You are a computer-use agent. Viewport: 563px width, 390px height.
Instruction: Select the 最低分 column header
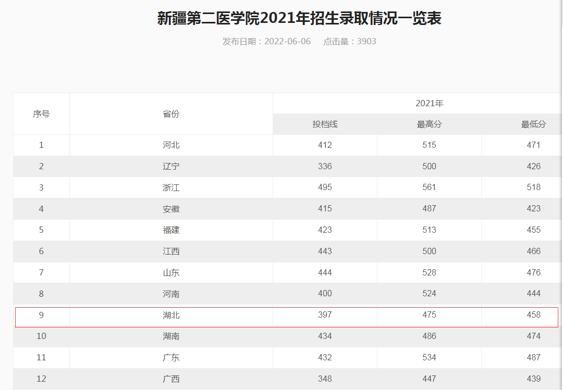(x=534, y=124)
